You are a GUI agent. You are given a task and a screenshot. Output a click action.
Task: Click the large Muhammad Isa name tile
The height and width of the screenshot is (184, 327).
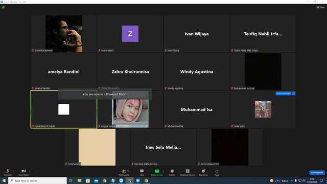pos(197,109)
